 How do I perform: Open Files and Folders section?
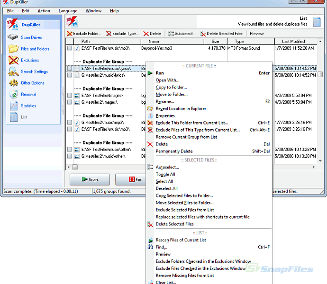point(29,49)
